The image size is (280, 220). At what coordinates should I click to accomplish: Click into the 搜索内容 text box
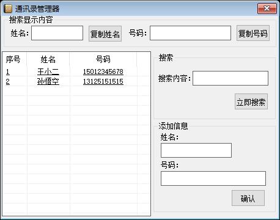[x=230, y=78]
